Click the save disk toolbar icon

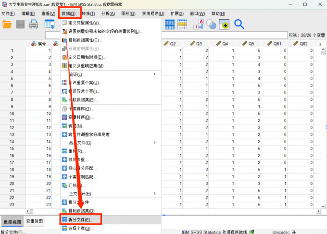20,25
